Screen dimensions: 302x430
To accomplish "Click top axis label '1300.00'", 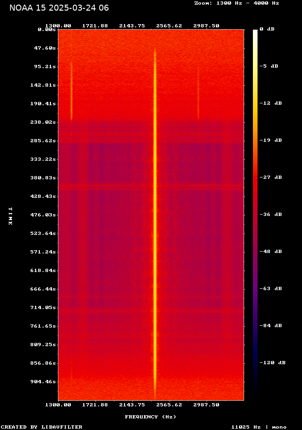I will click(58, 26).
